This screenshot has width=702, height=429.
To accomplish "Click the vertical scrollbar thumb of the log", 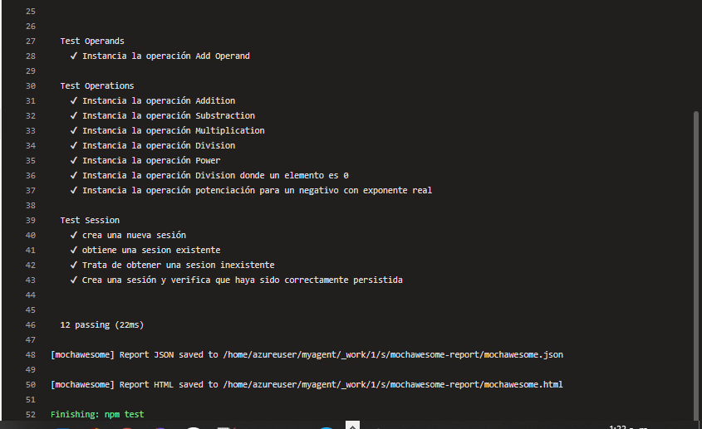I will tap(695, 266).
